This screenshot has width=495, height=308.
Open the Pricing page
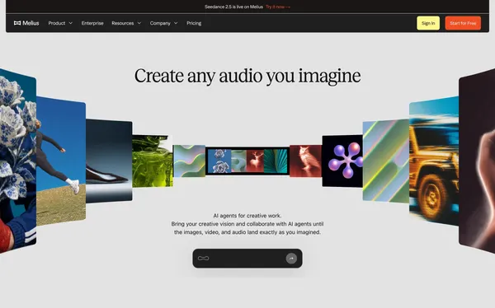point(194,23)
